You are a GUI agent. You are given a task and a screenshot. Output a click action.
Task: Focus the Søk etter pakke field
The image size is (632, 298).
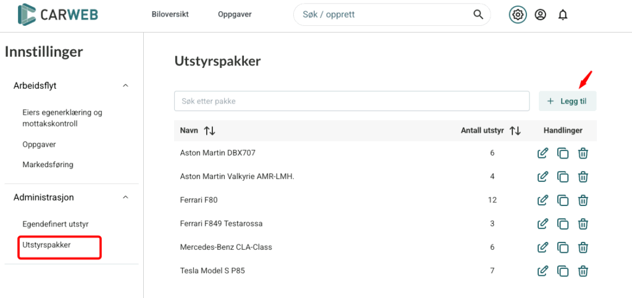[x=351, y=101]
